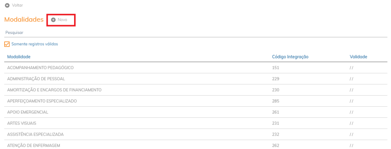Select APERFEIÇOAMENTO ESPECIALIZADO modality
Image resolution: width=391 pixels, height=149 pixels.
pos(196,101)
